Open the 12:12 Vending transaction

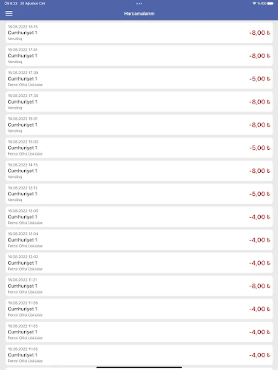click(x=139, y=194)
